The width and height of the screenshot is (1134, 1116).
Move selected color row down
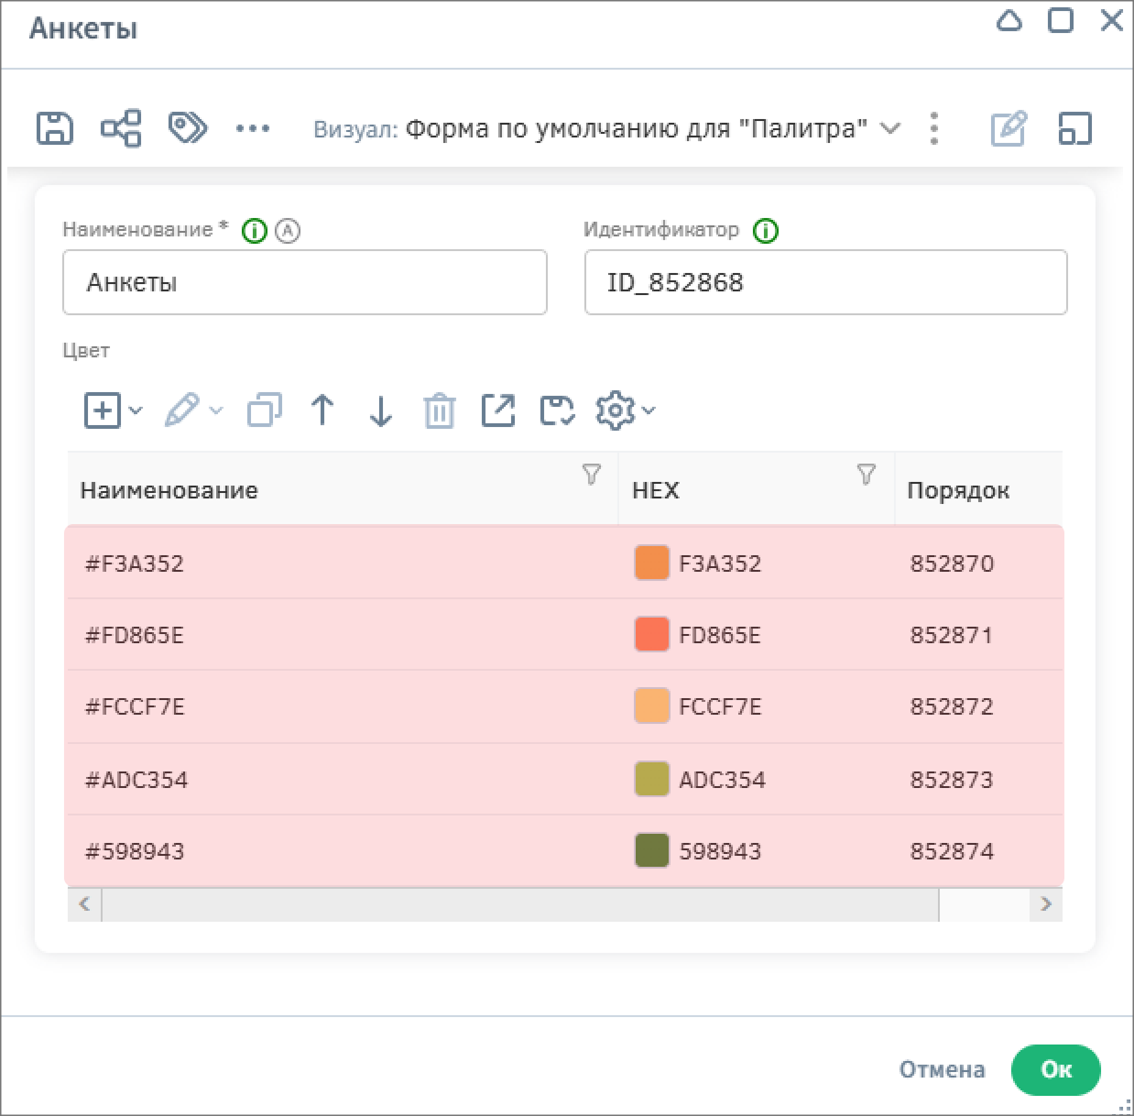pyautogui.click(x=381, y=410)
